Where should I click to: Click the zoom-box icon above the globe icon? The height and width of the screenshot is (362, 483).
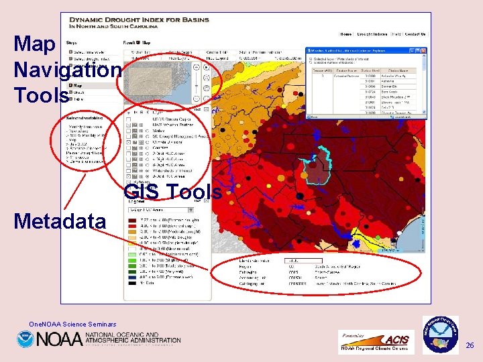207,78
